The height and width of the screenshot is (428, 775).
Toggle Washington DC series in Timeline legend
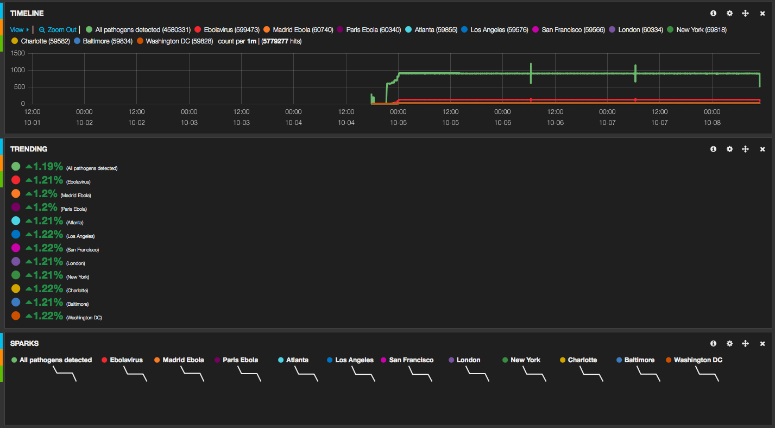pos(174,41)
